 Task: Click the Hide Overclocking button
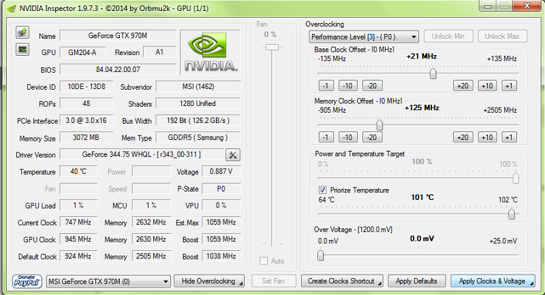(209, 281)
